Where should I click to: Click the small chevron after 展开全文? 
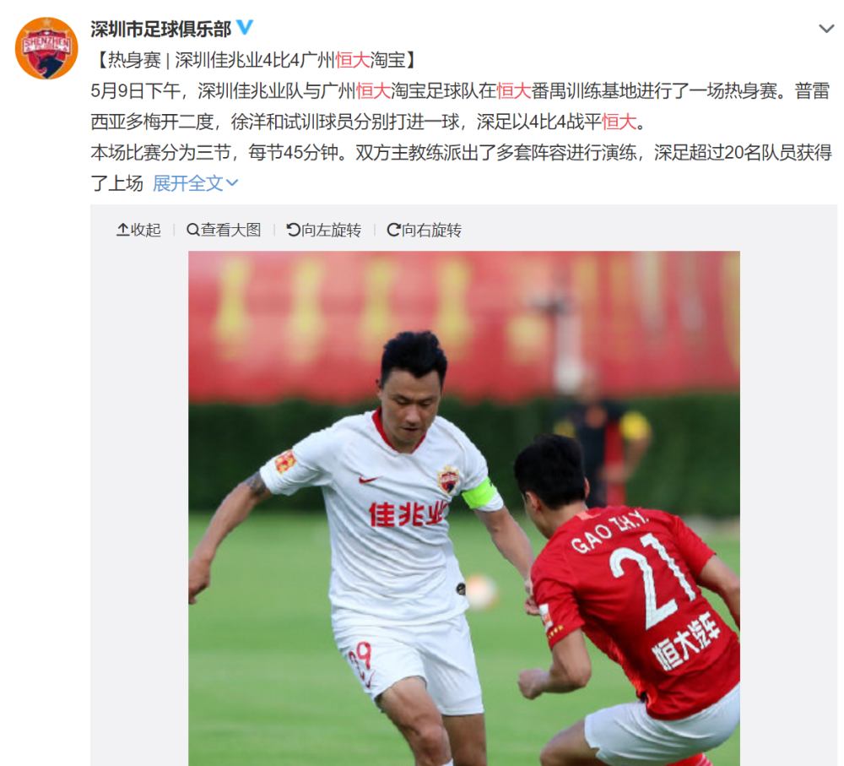pos(232,183)
